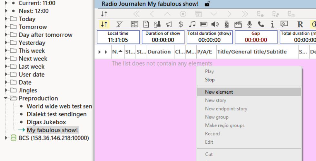Open the Digas Jukebox show

46,122
